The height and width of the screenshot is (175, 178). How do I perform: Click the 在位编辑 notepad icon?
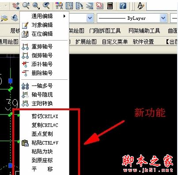click(x=25, y=34)
